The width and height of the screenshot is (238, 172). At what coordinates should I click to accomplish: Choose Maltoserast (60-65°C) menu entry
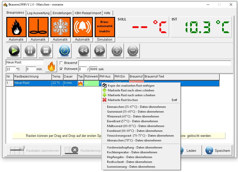tap(135, 126)
